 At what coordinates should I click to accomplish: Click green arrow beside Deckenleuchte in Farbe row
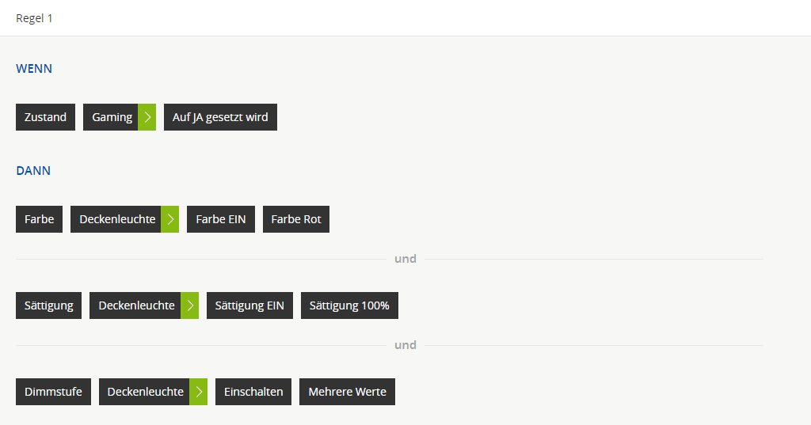click(x=169, y=219)
